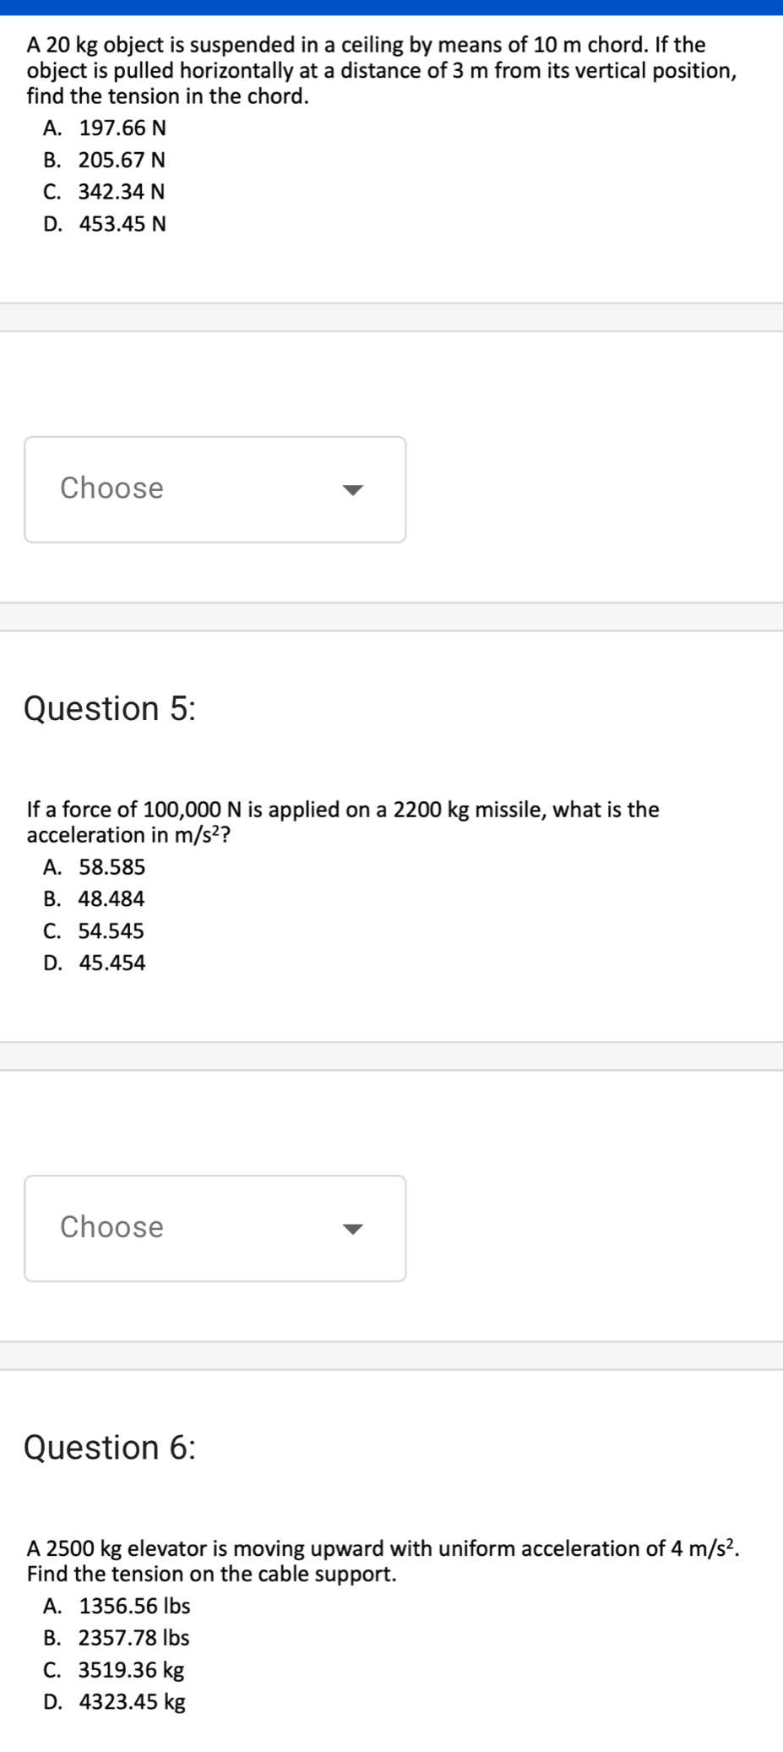Select option B. 2357.78 lbs
Screen dimensions: 783x1752
point(117,1637)
